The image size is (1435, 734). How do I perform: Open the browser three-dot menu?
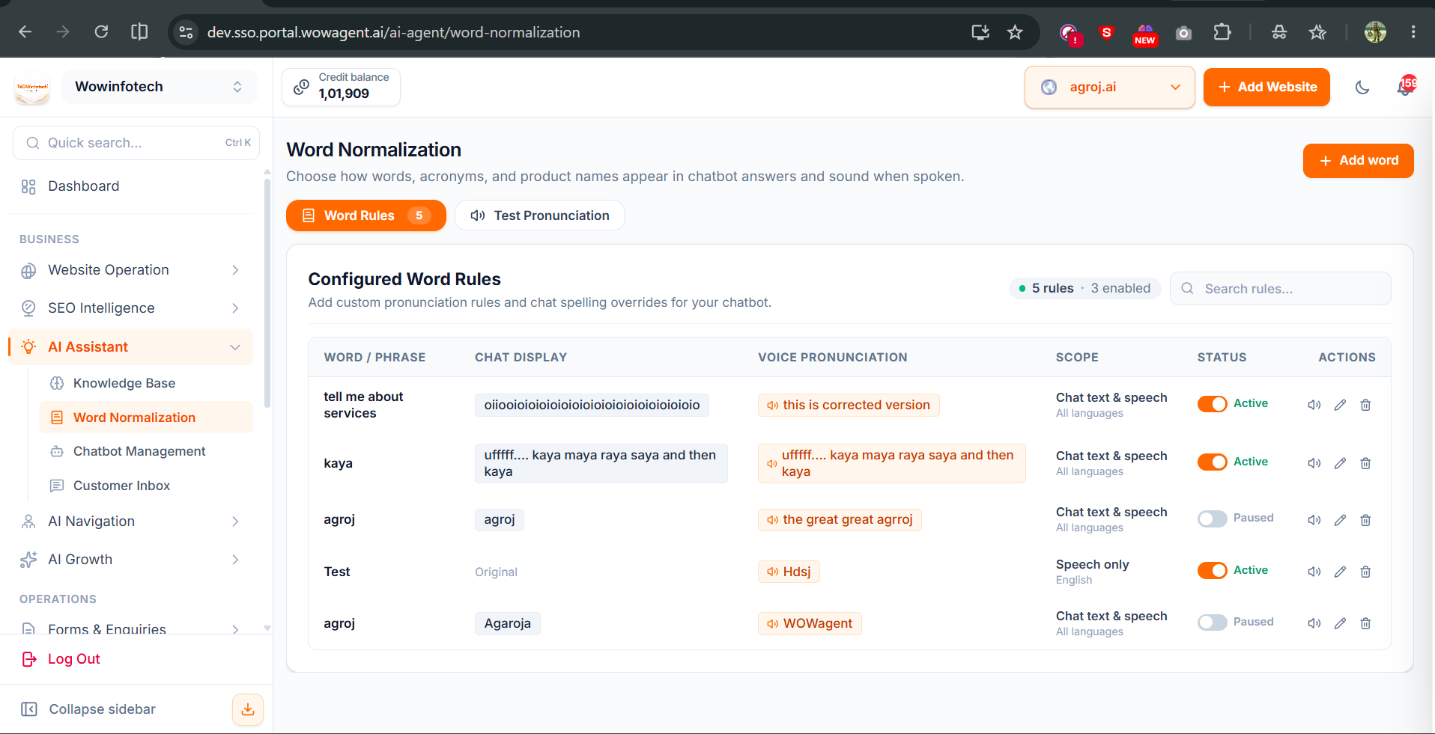pos(1413,32)
